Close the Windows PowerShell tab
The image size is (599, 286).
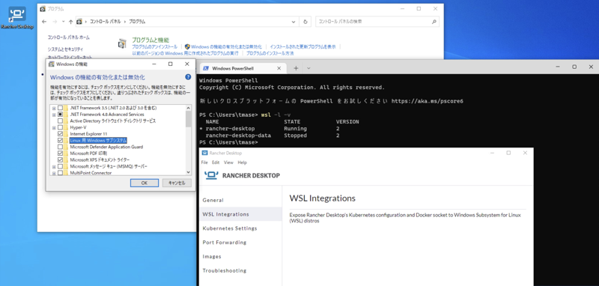pos(279,68)
